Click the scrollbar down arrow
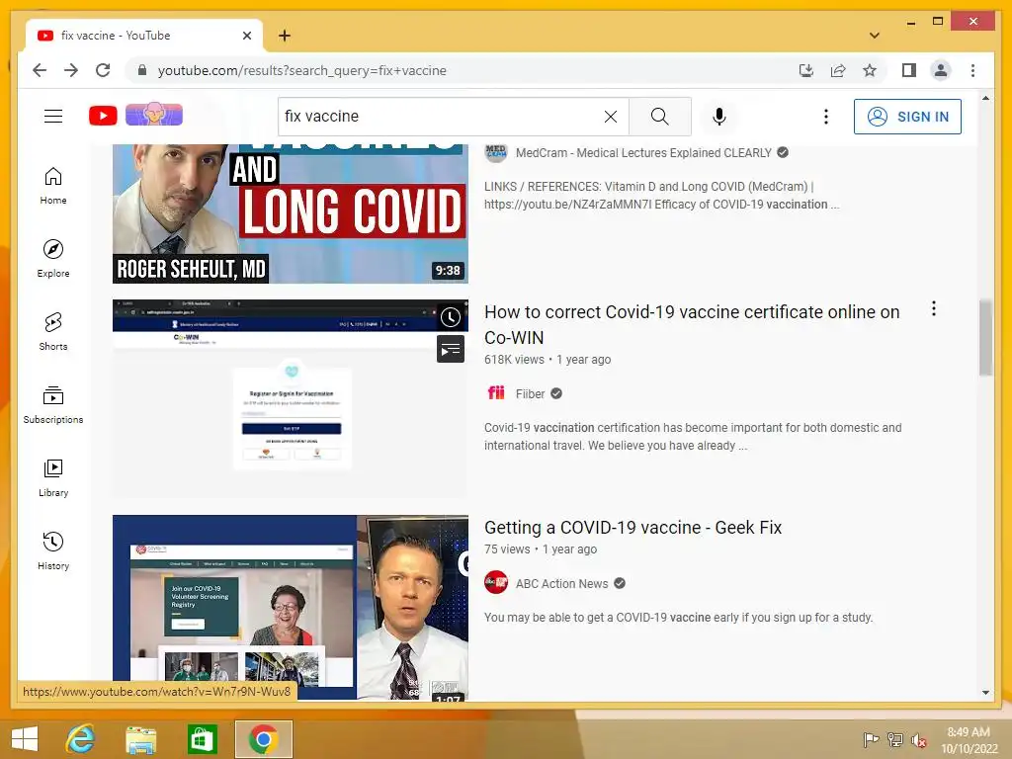The height and width of the screenshot is (759, 1012). click(x=985, y=693)
